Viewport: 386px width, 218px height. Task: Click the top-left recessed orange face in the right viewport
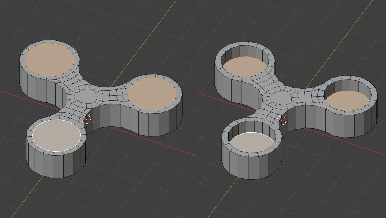tap(245, 67)
